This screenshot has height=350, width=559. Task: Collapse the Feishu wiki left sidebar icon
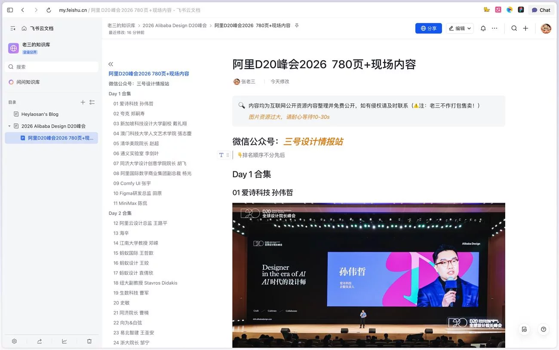click(13, 28)
